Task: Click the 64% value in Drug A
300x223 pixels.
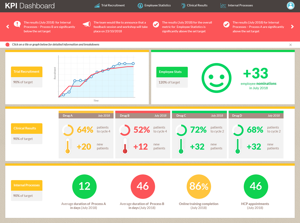Action: pos(85,130)
